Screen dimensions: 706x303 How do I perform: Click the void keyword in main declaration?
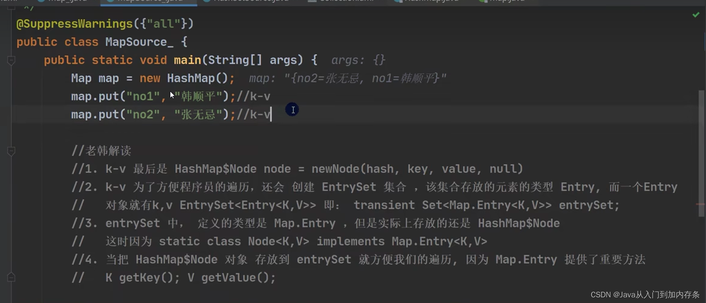click(153, 60)
